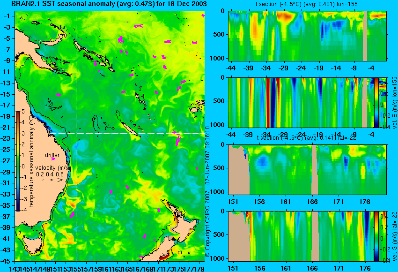Viewport: 398px width, 272px height.
Task: Click the "143" longitude label below the map
Action: (14, 268)
